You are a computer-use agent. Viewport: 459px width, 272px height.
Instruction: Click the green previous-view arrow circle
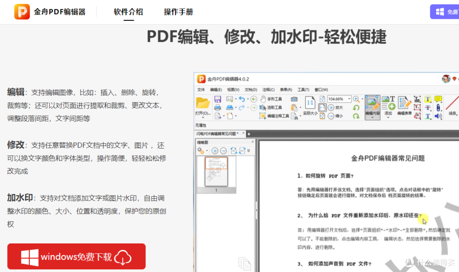pos(254,99)
